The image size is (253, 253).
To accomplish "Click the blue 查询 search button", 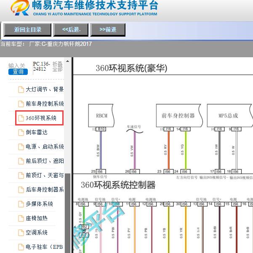I will pyautogui.click(x=18, y=72).
